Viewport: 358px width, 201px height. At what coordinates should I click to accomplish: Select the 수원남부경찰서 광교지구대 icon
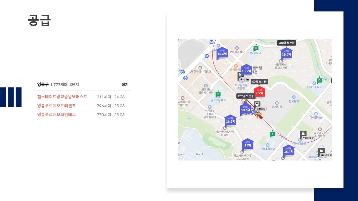point(209,107)
